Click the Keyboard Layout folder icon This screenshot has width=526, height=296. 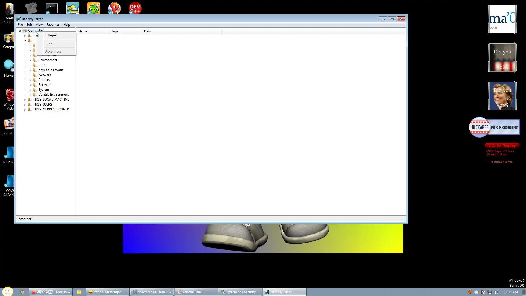35,70
